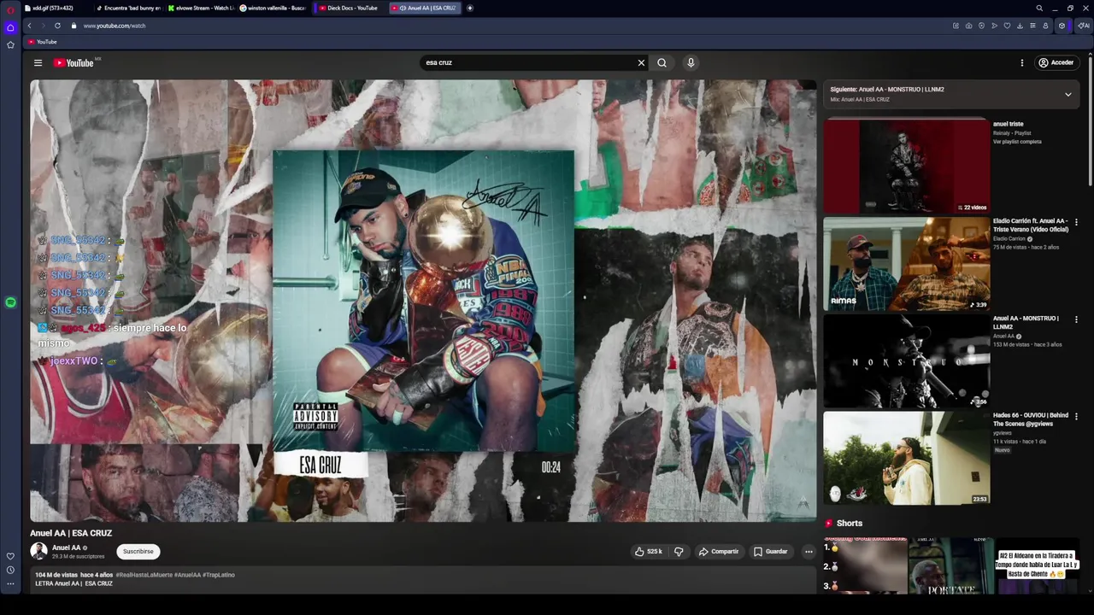
Task: Open the Anuel AA channel name link
Action: tap(66, 548)
